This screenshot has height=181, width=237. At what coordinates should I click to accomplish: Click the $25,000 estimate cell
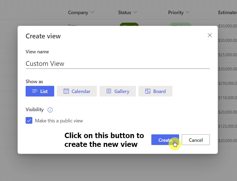coord(227,55)
